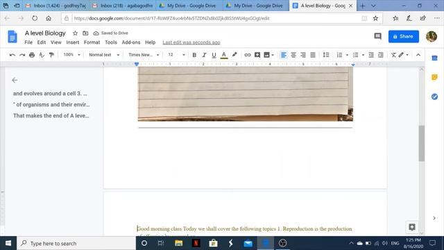Screen dimensions: 444x250
Task: Collapse the menus with up chevron
Action: (x=418, y=55)
